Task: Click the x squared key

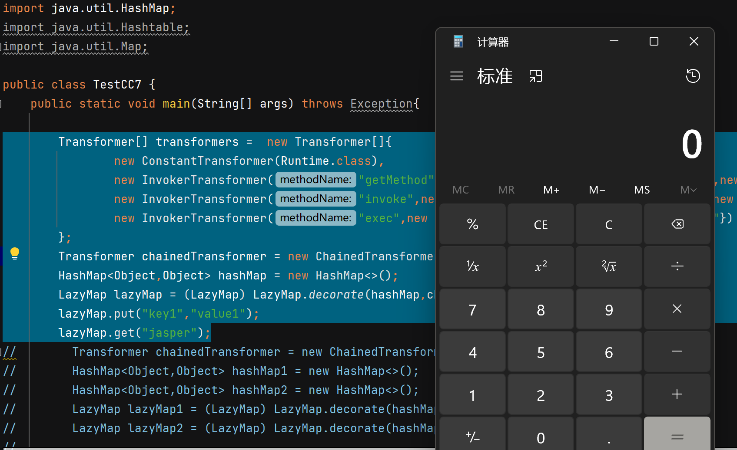Action: tap(541, 266)
